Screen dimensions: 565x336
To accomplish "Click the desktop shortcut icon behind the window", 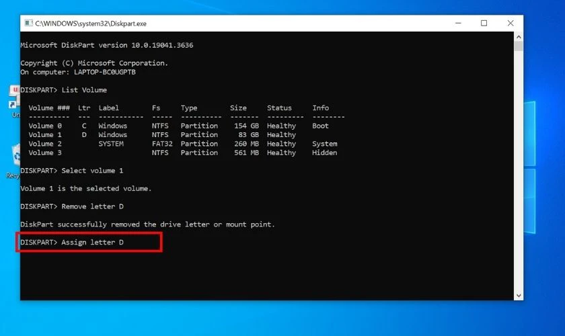I will (14, 101).
